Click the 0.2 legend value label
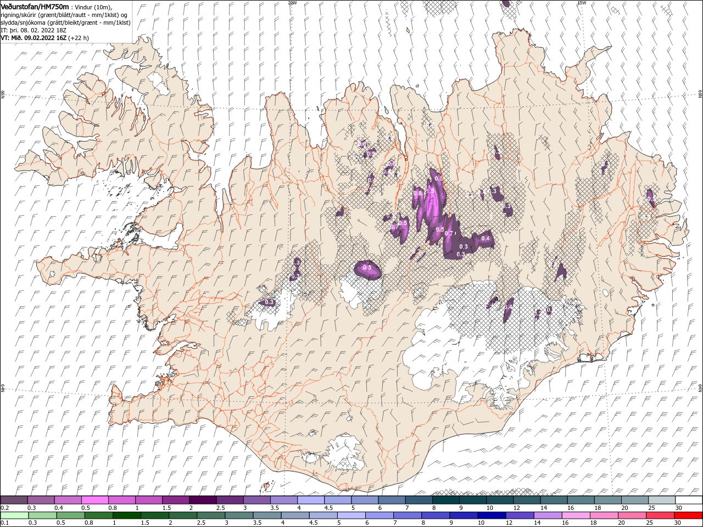Image resolution: width=703 pixels, height=527 pixels. click(4, 508)
